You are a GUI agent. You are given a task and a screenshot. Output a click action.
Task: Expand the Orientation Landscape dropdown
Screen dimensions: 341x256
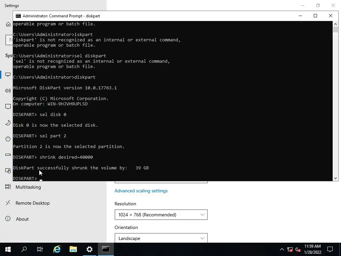[x=161, y=238]
